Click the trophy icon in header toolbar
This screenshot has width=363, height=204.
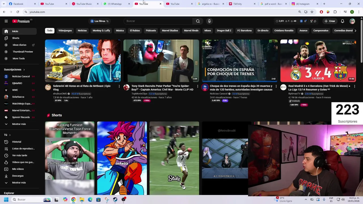click(311, 21)
